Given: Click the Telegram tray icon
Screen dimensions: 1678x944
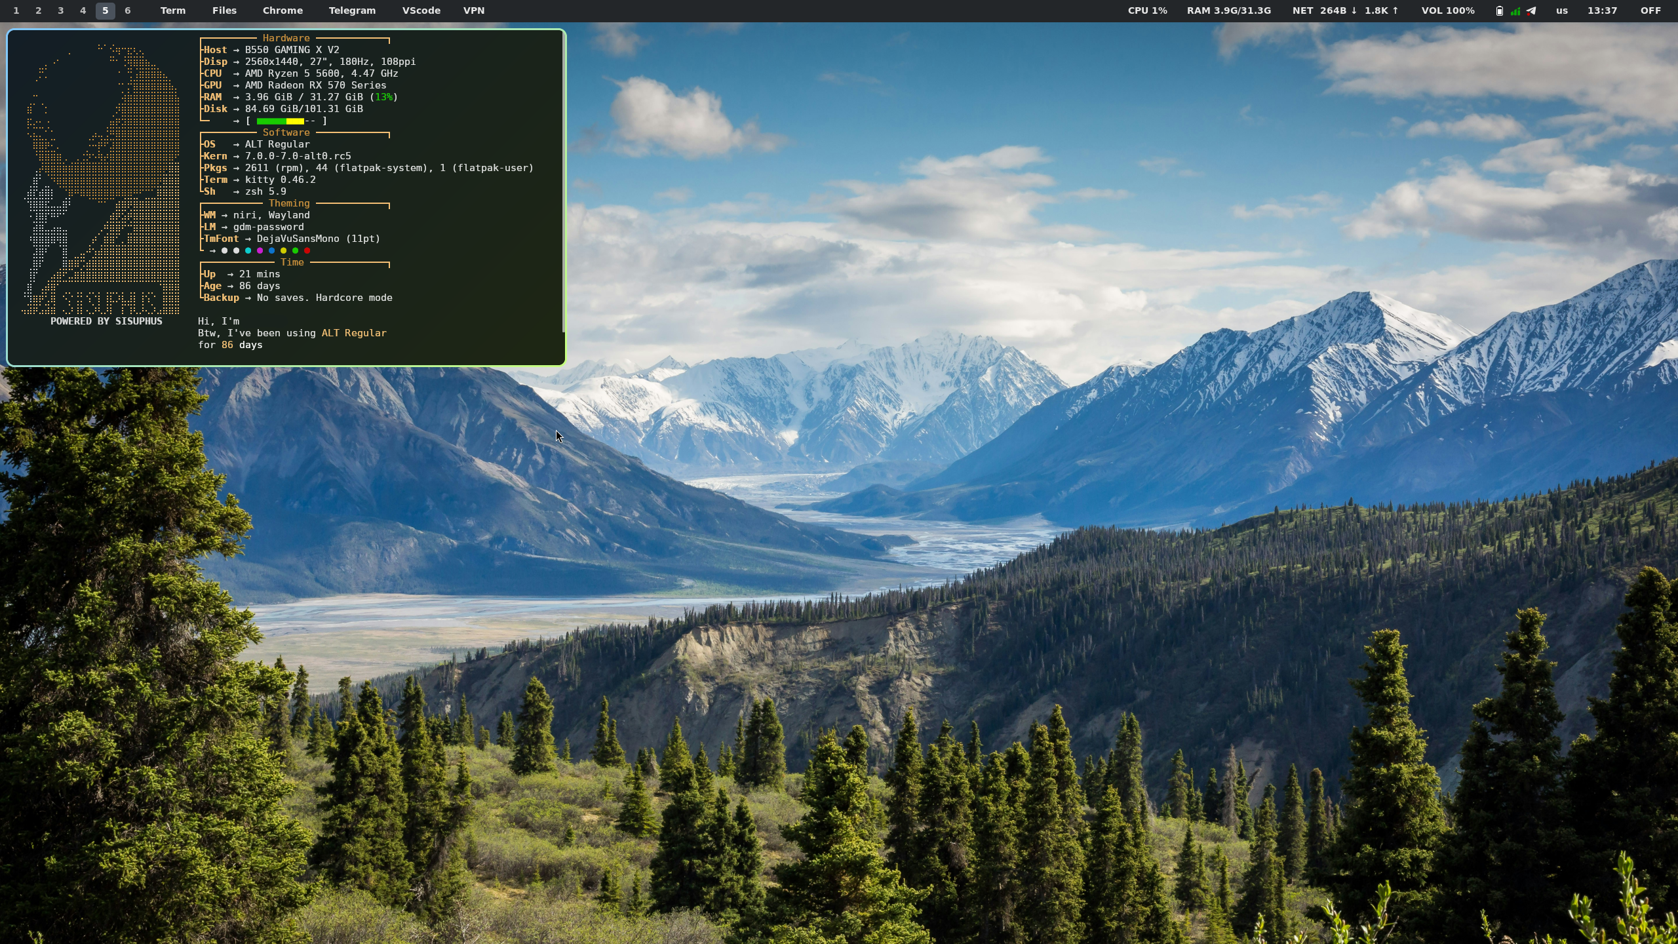Looking at the screenshot, I should pos(1531,10).
